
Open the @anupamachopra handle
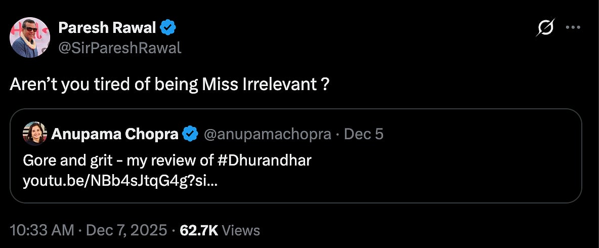[267, 134]
